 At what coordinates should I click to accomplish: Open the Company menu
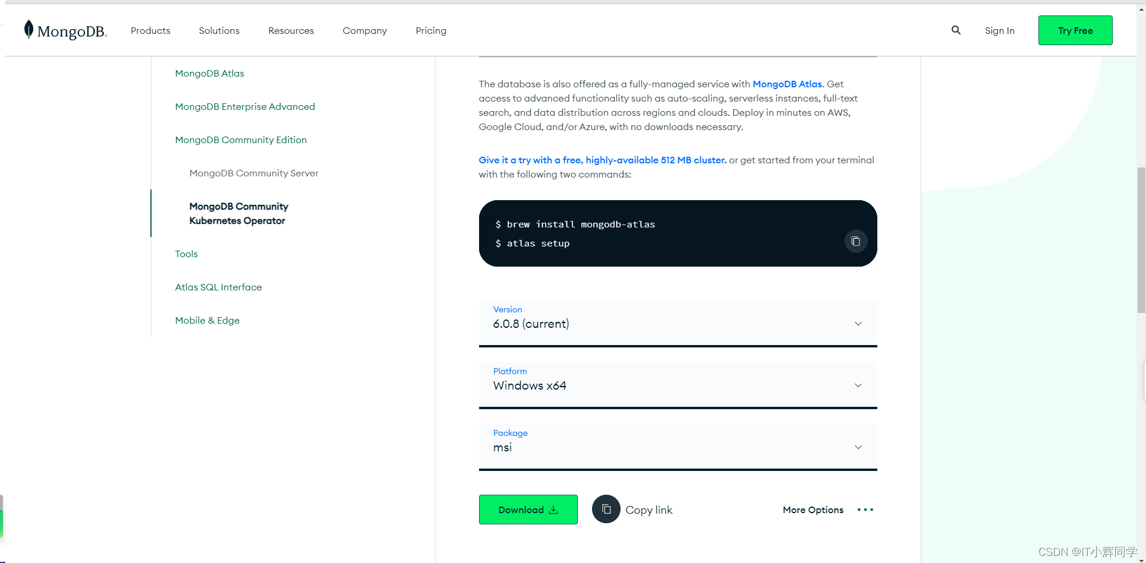365,31
